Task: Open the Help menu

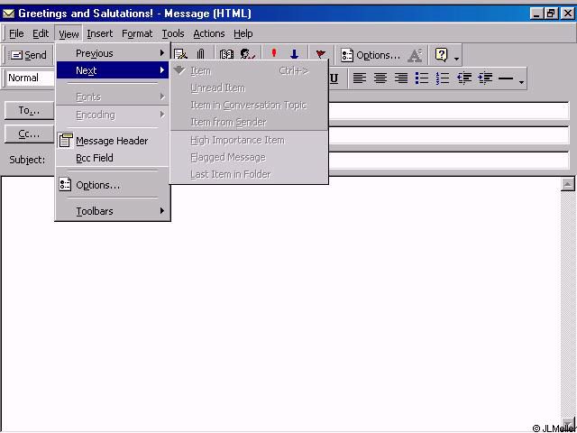Action: point(243,33)
